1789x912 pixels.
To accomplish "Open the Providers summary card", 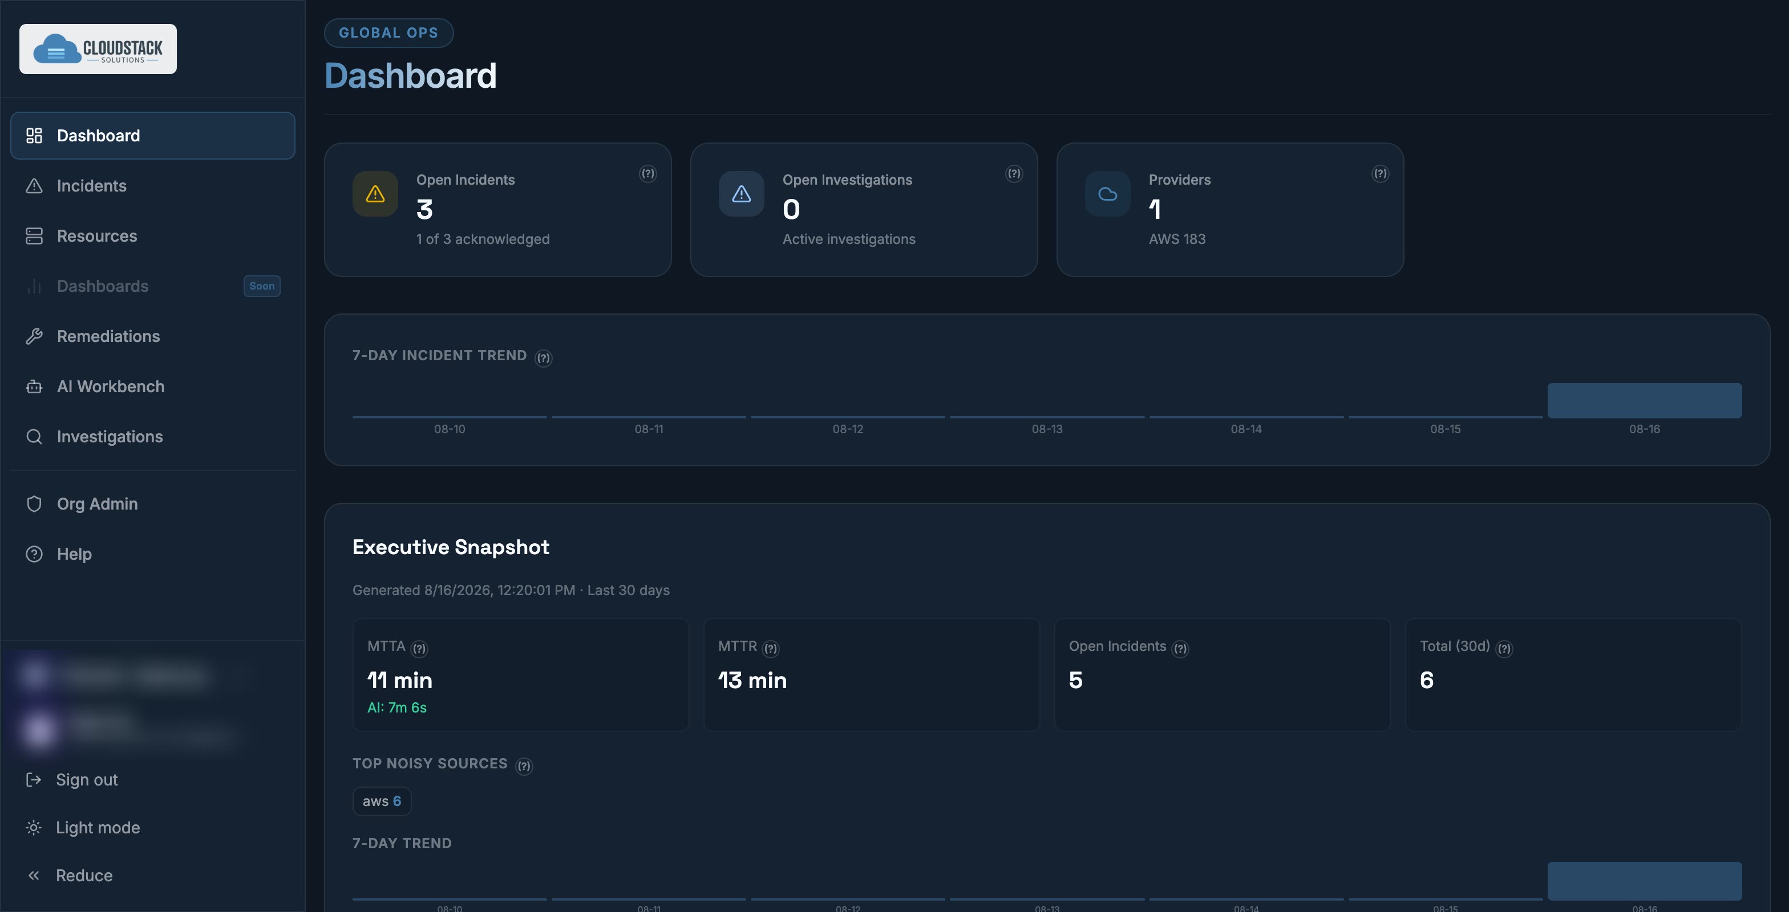I will [x=1230, y=210].
